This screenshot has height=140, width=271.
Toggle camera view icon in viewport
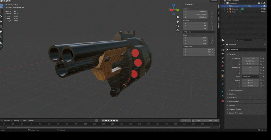pyautogui.click(x=177, y=26)
